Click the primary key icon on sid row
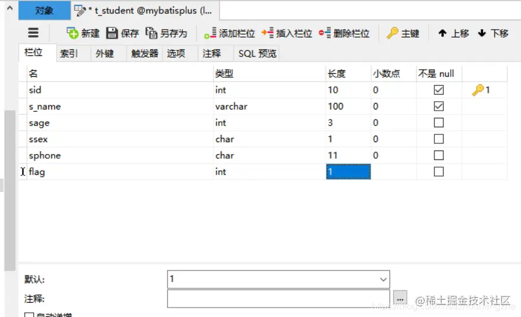521x317 pixels. tap(478, 90)
